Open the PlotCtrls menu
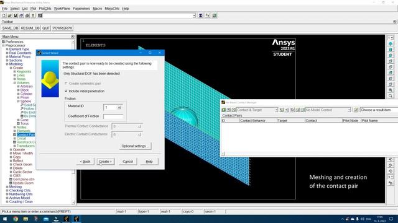Image resolution: width=398 pixels, height=223 pixels. coord(45,9)
